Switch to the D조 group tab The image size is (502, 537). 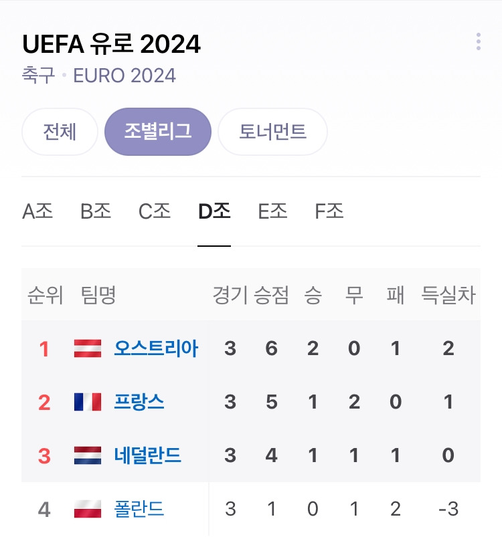pyautogui.click(x=214, y=211)
